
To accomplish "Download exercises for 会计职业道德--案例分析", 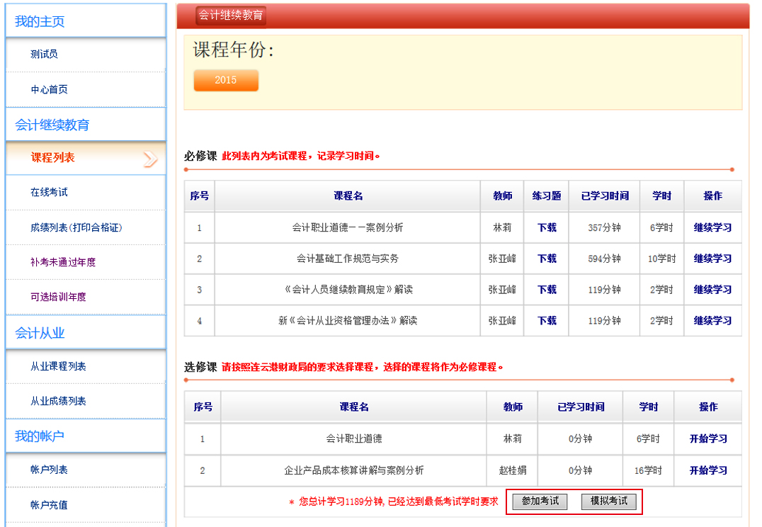I will 547,228.
